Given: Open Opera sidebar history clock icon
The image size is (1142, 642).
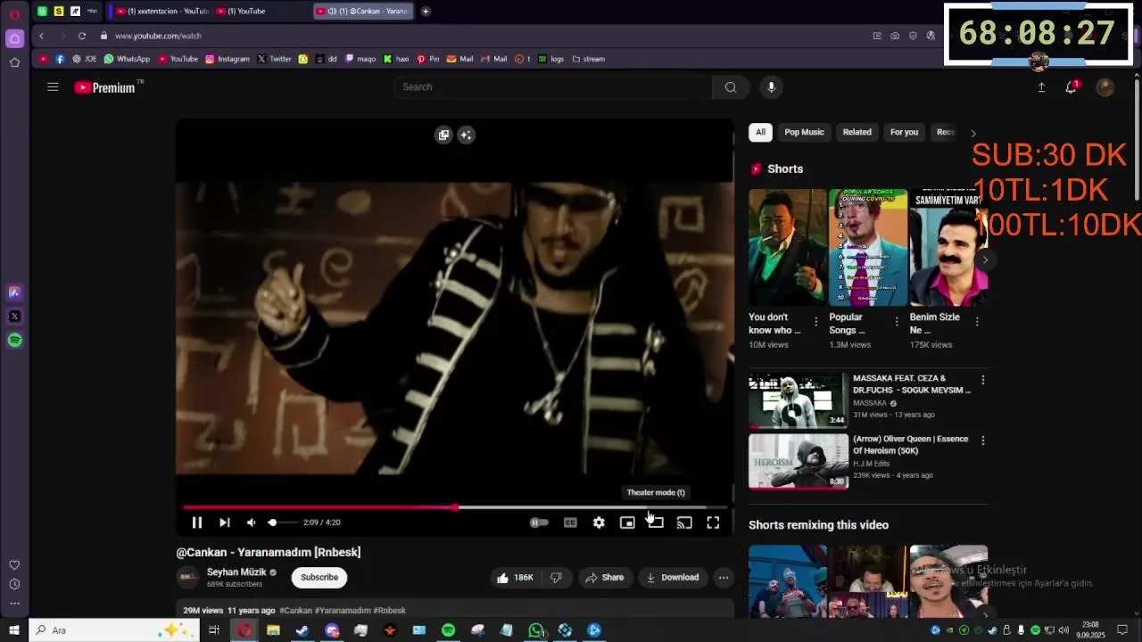Looking at the screenshot, I should click(14, 584).
